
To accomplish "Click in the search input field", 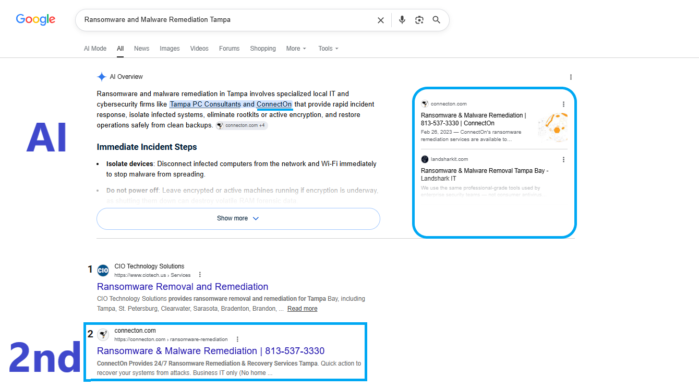I will click(x=227, y=20).
